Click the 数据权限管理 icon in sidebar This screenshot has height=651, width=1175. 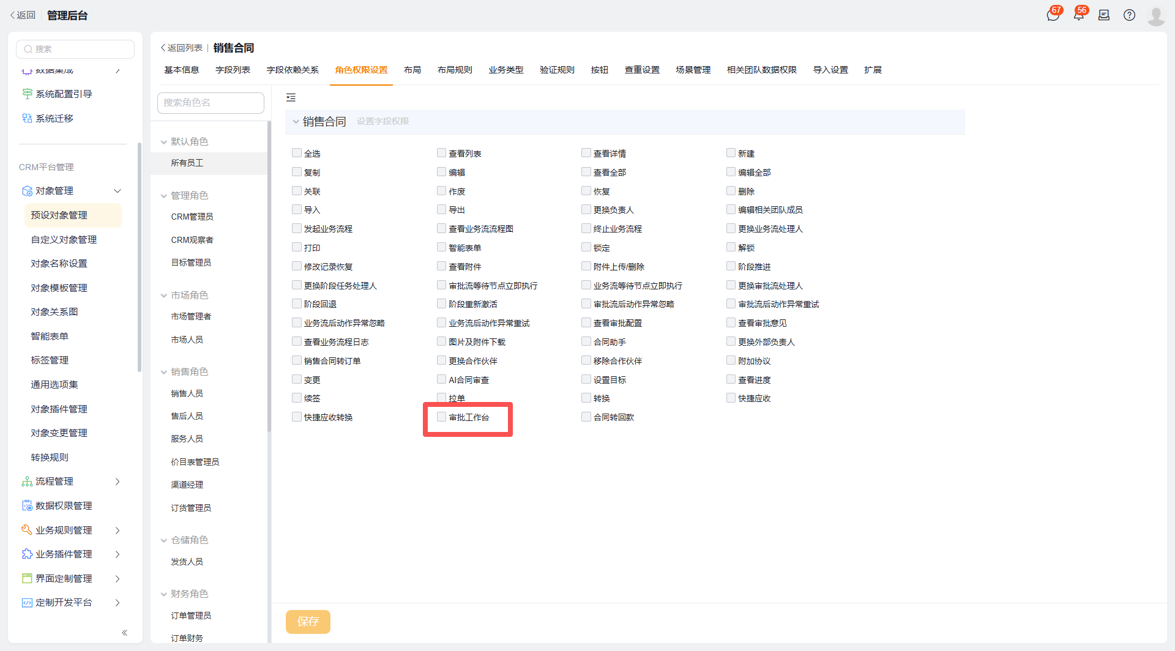27,505
